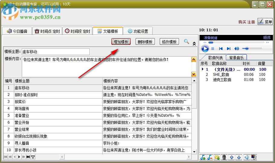The width and height of the screenshot is (275, 163).
Task: Click the 增加模板 button
Action: point(121,42)
